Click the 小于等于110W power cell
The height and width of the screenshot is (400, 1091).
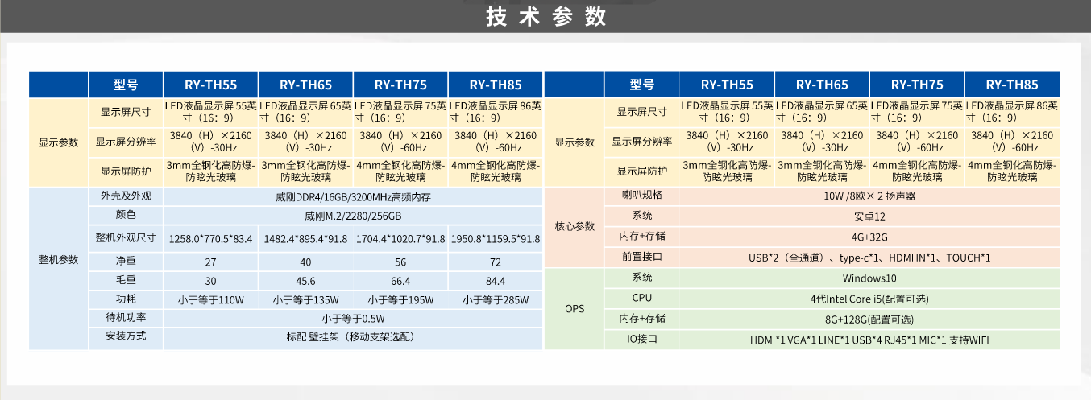(x=211, y=300)
